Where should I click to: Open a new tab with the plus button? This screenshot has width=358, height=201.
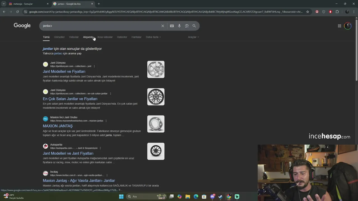(99, 4)
